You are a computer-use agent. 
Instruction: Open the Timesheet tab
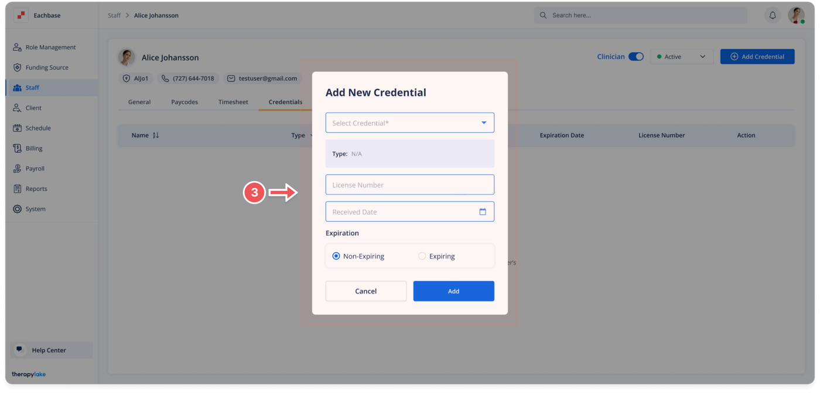233,102
